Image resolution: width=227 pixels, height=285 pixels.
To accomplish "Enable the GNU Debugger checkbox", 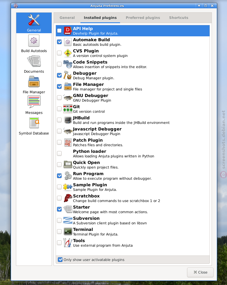I will (x=59, y=98).
